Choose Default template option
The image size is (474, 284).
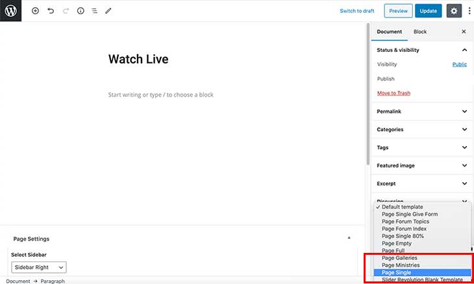tap(422, 207)
